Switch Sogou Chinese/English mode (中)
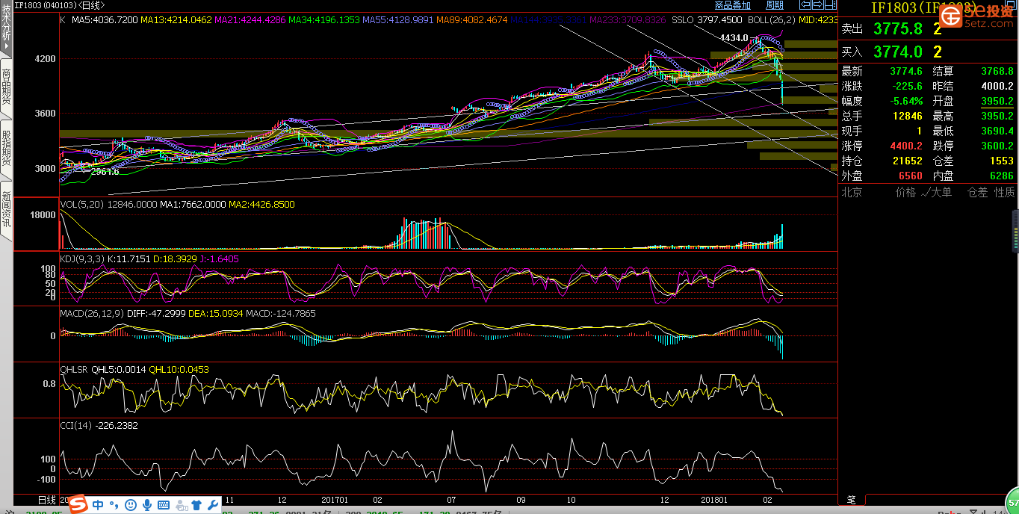 pyautogui.click(x=98, y=505)
